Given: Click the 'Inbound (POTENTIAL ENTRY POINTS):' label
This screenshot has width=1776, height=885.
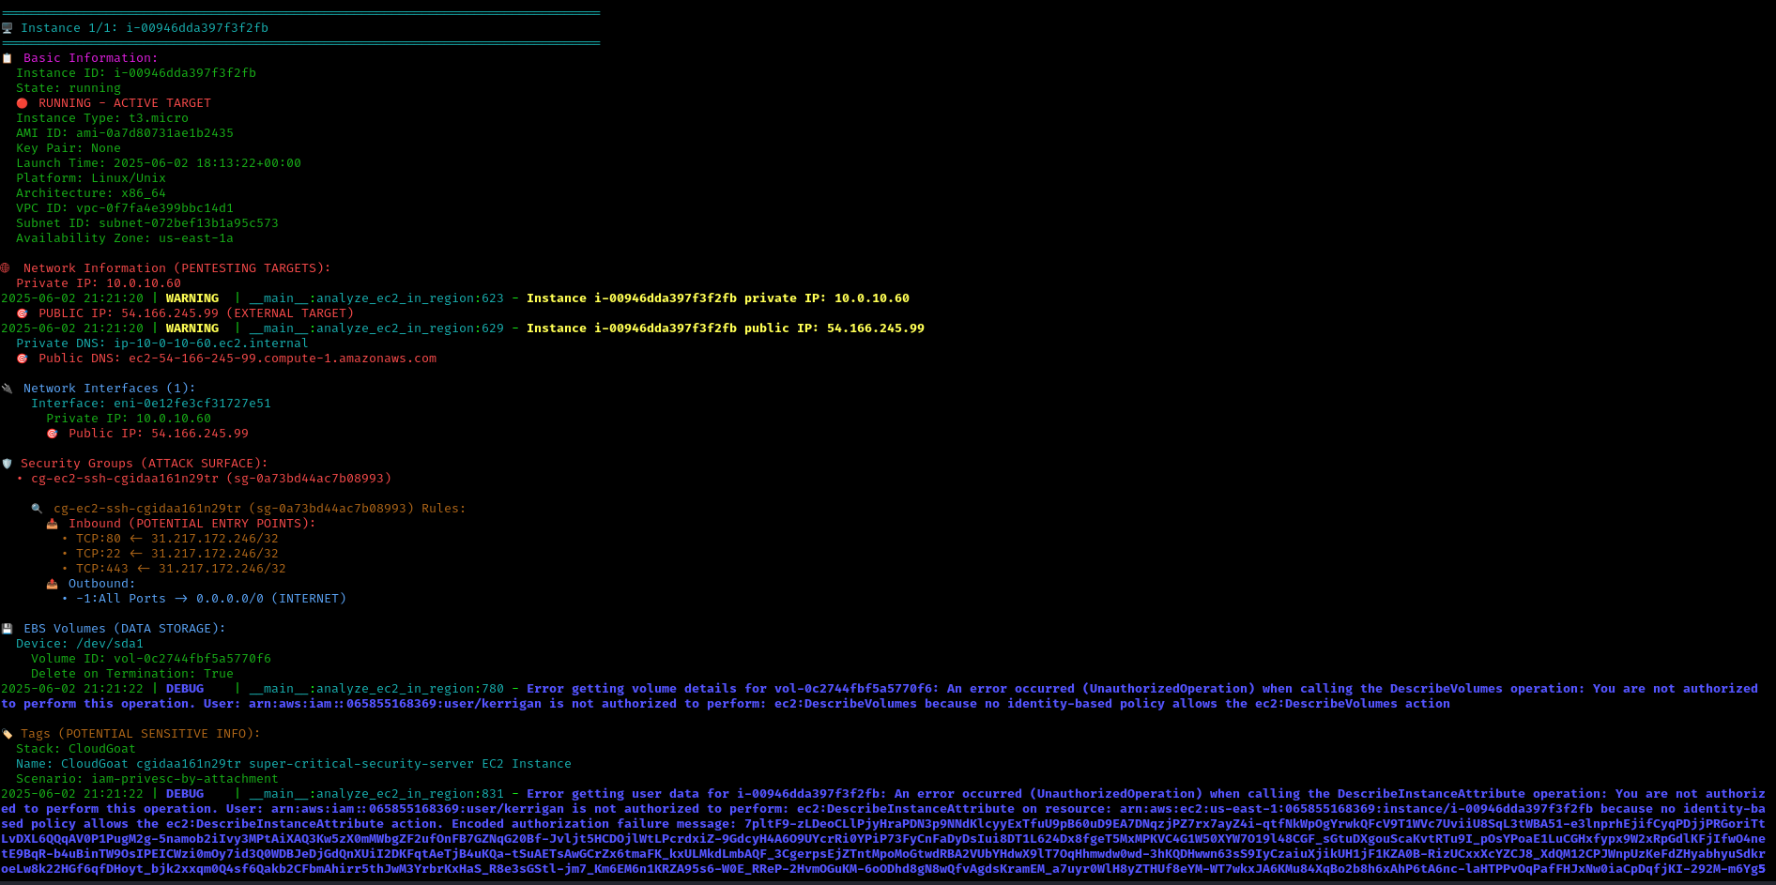Looking at the screenshot, I should click(192, 524).
